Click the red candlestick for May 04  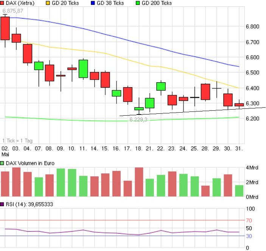[28, 54]
